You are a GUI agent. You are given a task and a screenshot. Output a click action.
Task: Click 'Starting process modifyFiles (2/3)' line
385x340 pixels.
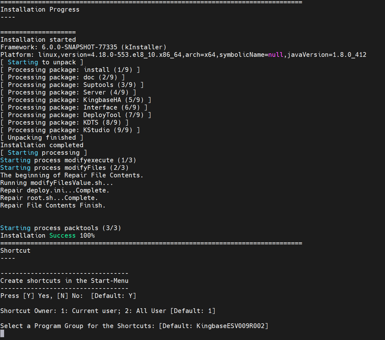coord(64,168)
